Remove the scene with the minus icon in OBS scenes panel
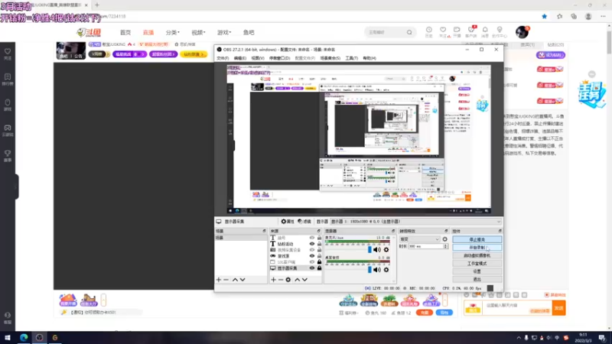The height and width of the screenshot is (344, 612). pyautogui.click(x=226, y=280)
